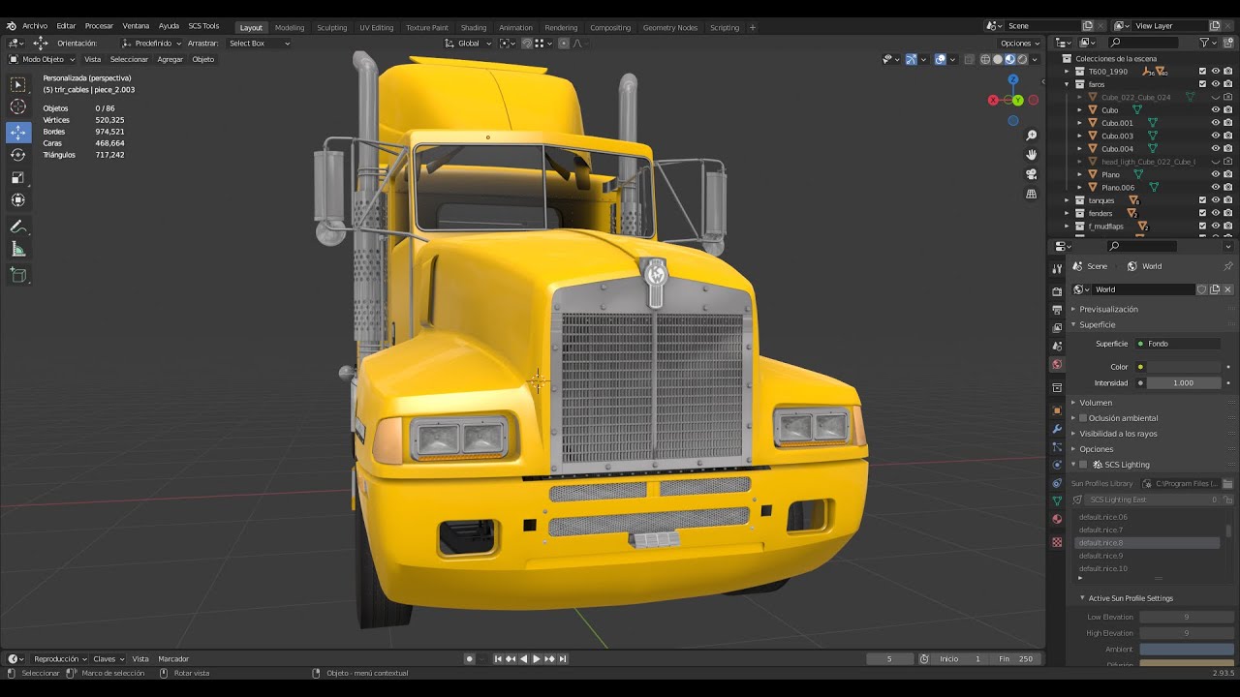Select the default.nice.9 sun profile
1240x697 pixels.
pos(1147,556)
